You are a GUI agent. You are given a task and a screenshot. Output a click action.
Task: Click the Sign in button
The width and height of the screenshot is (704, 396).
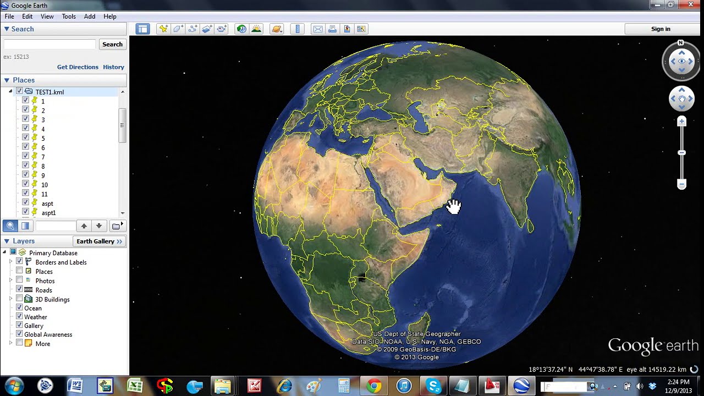coord(661,29)
